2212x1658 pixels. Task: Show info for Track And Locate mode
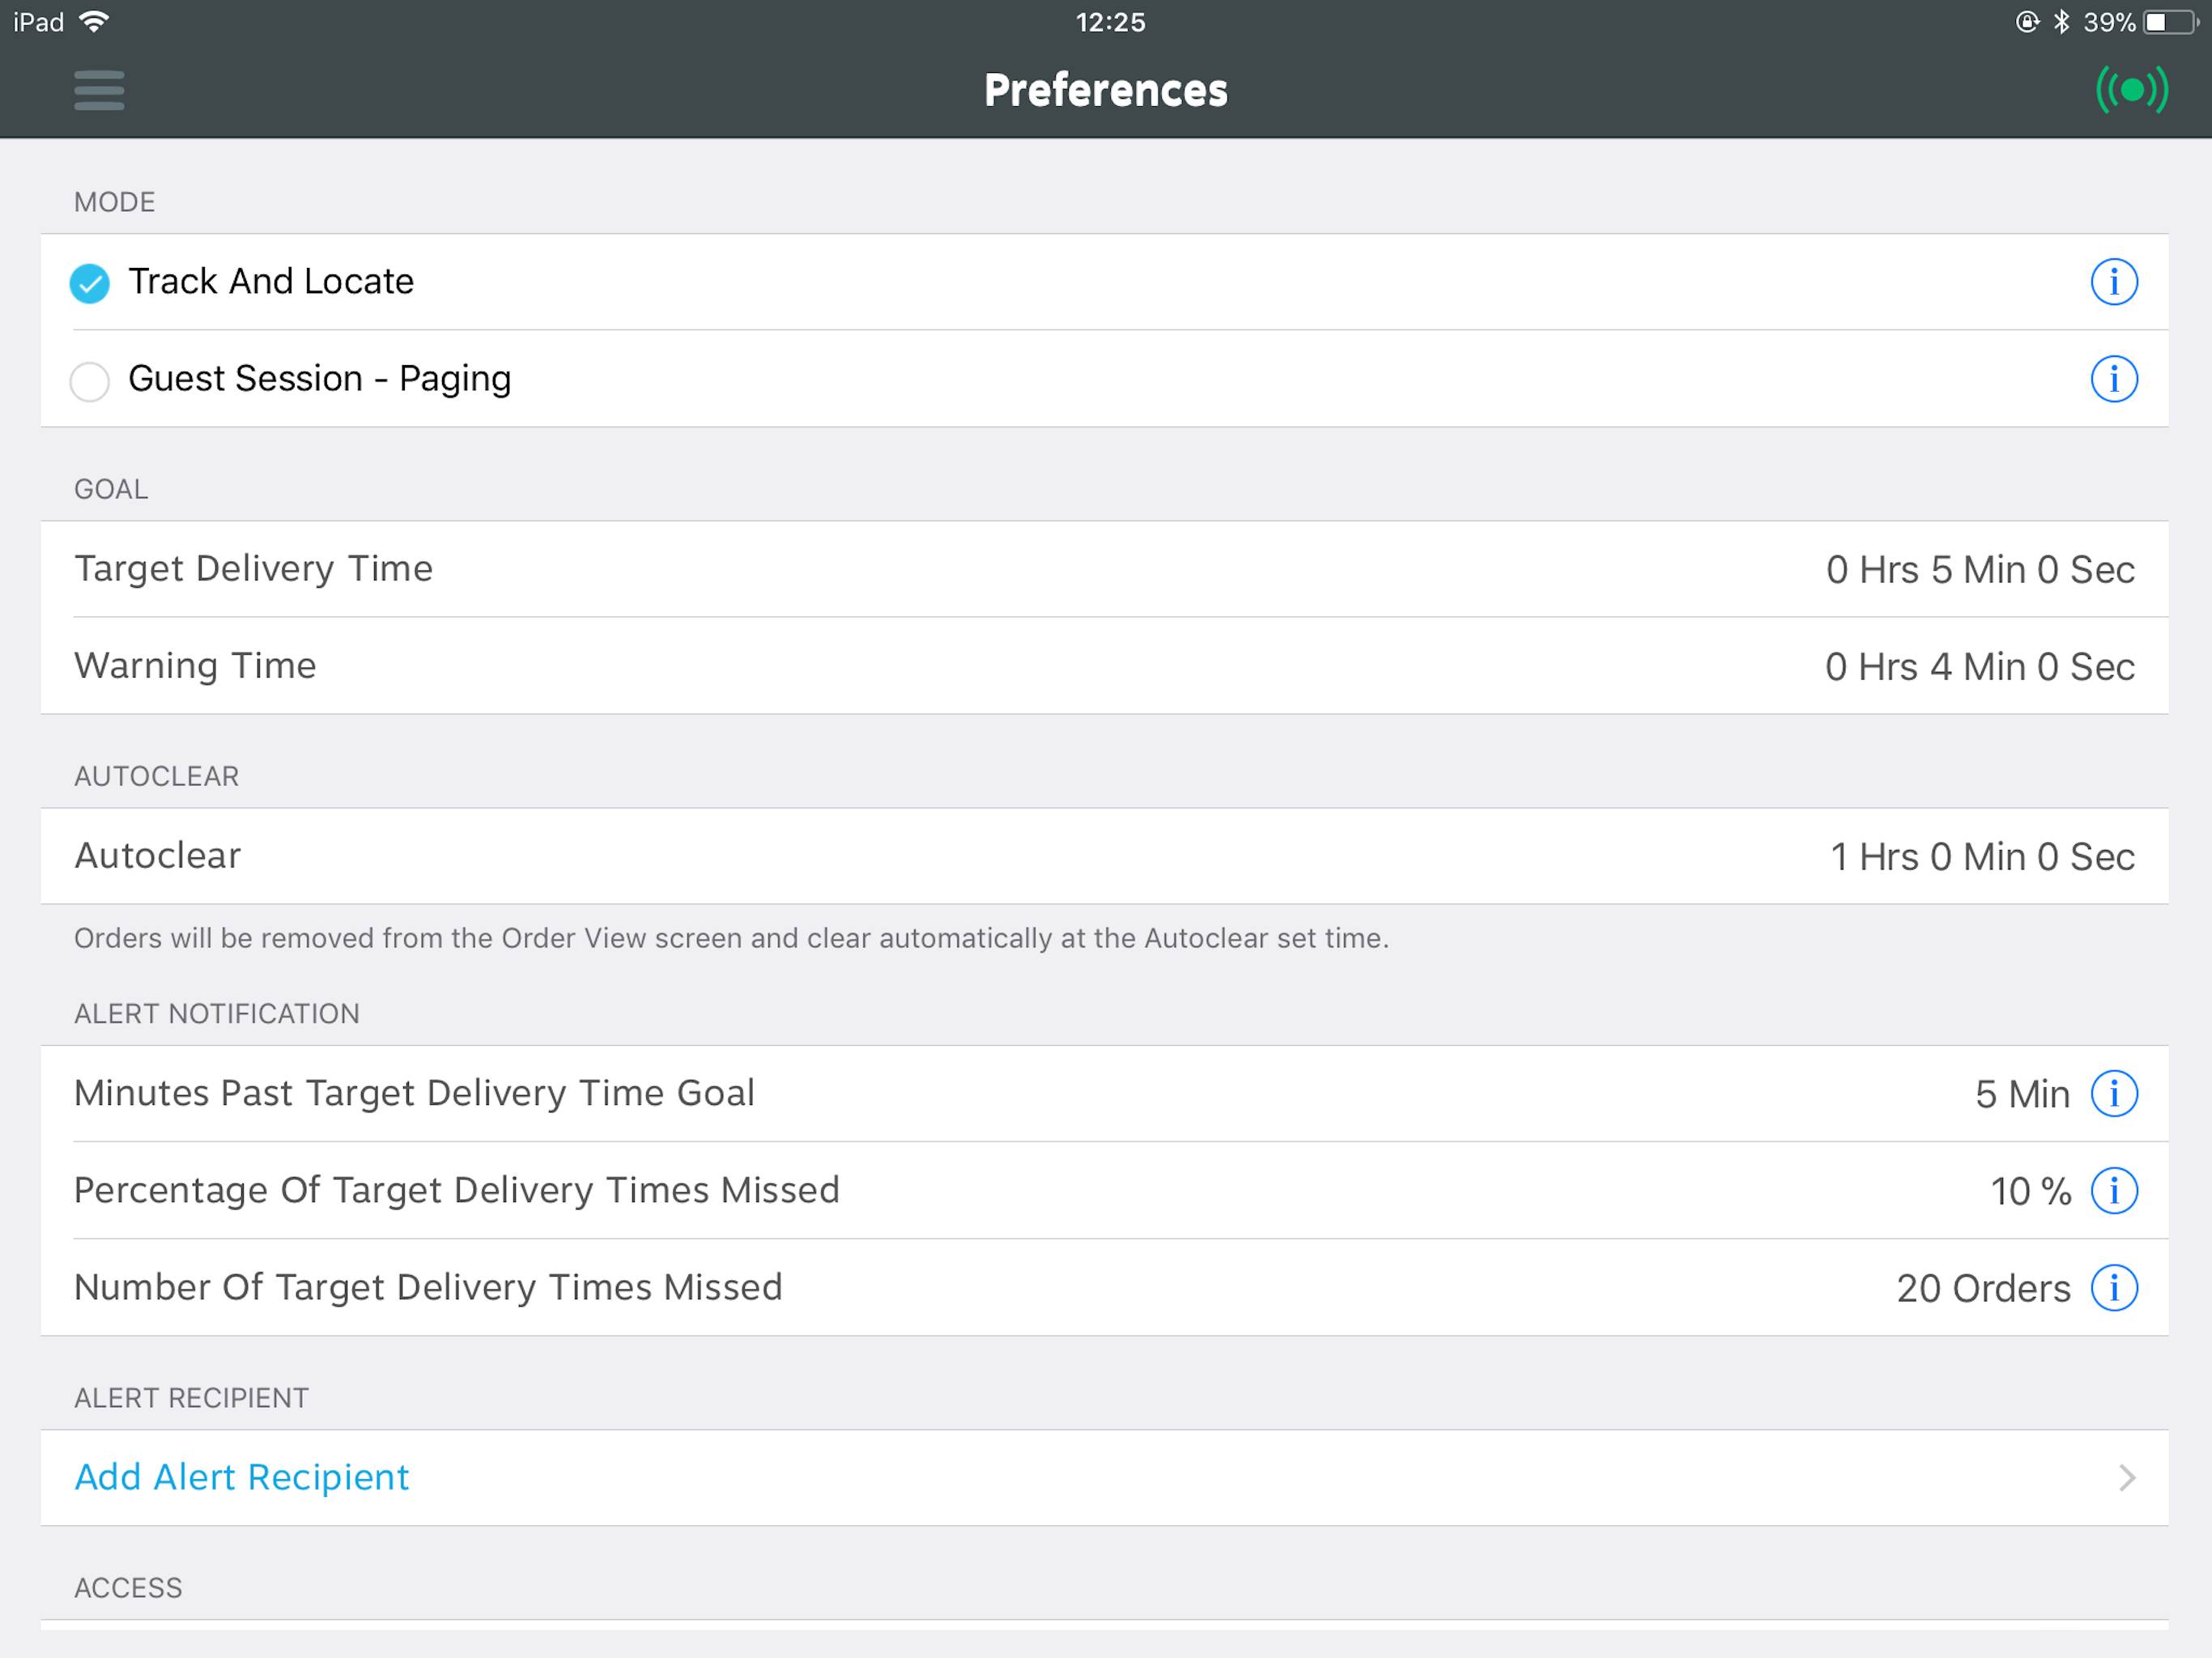point(2114,282)
